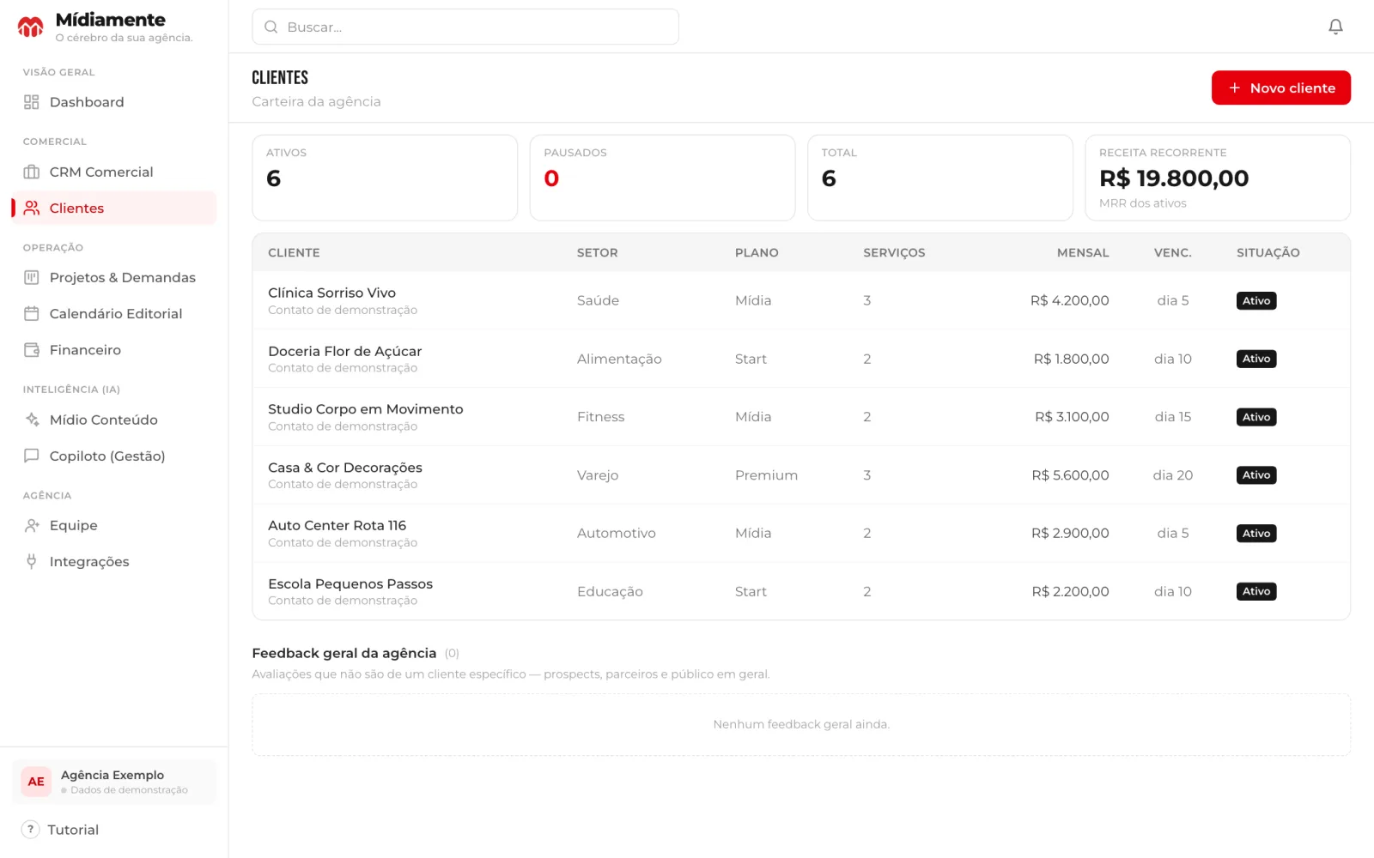Screen dimensions: 1374x858
Task: Click the Copiloto chat bubble icon
Action: 32,456
